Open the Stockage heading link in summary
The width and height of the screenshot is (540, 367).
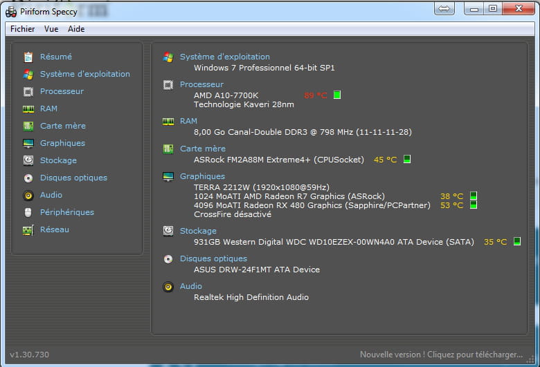coord(198,231)
